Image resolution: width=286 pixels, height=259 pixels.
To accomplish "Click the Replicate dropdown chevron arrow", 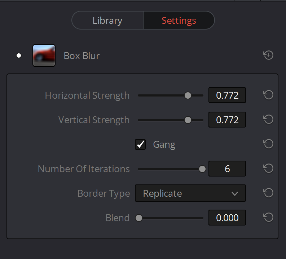I will coord(234,193).
